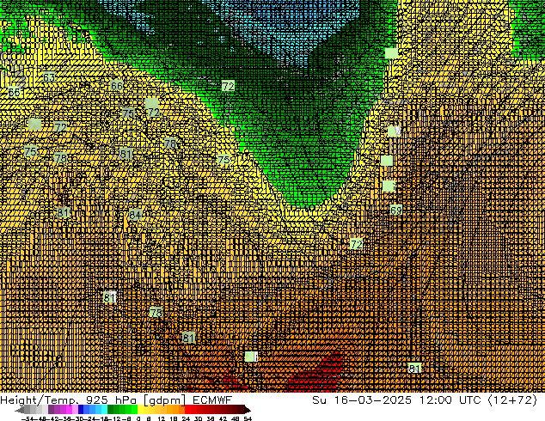Click the '-54' legend scale value
The image size is (545, 421).
point(28,418)
